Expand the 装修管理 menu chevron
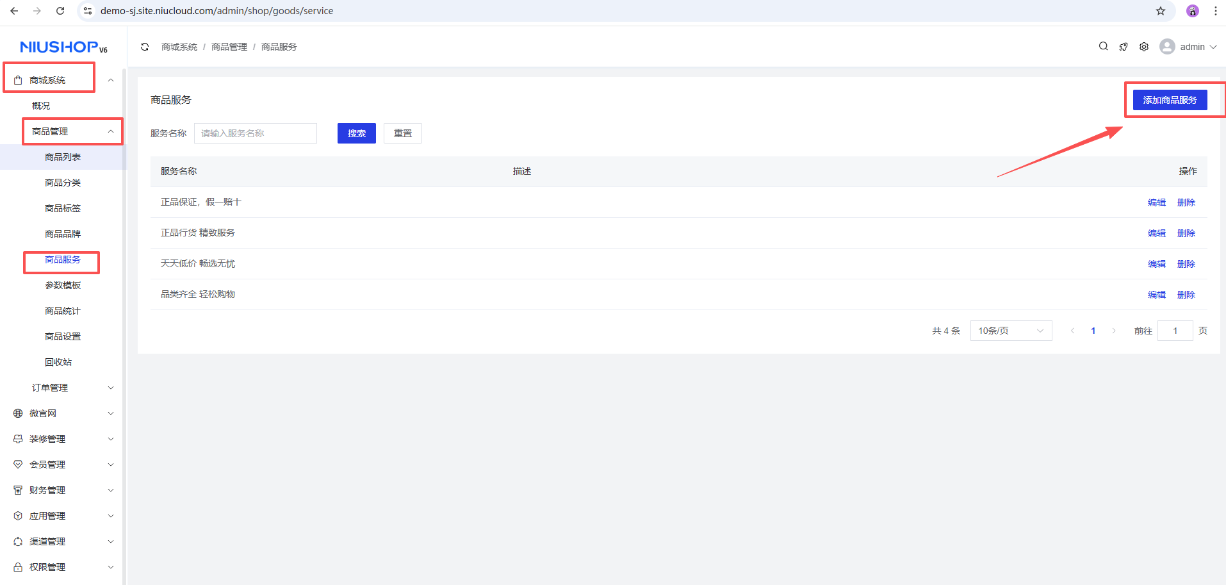 (111, 439)
